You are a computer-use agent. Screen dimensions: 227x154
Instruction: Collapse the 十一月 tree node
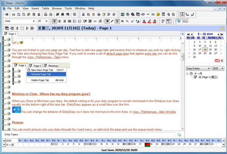click(x=188, y=74)
